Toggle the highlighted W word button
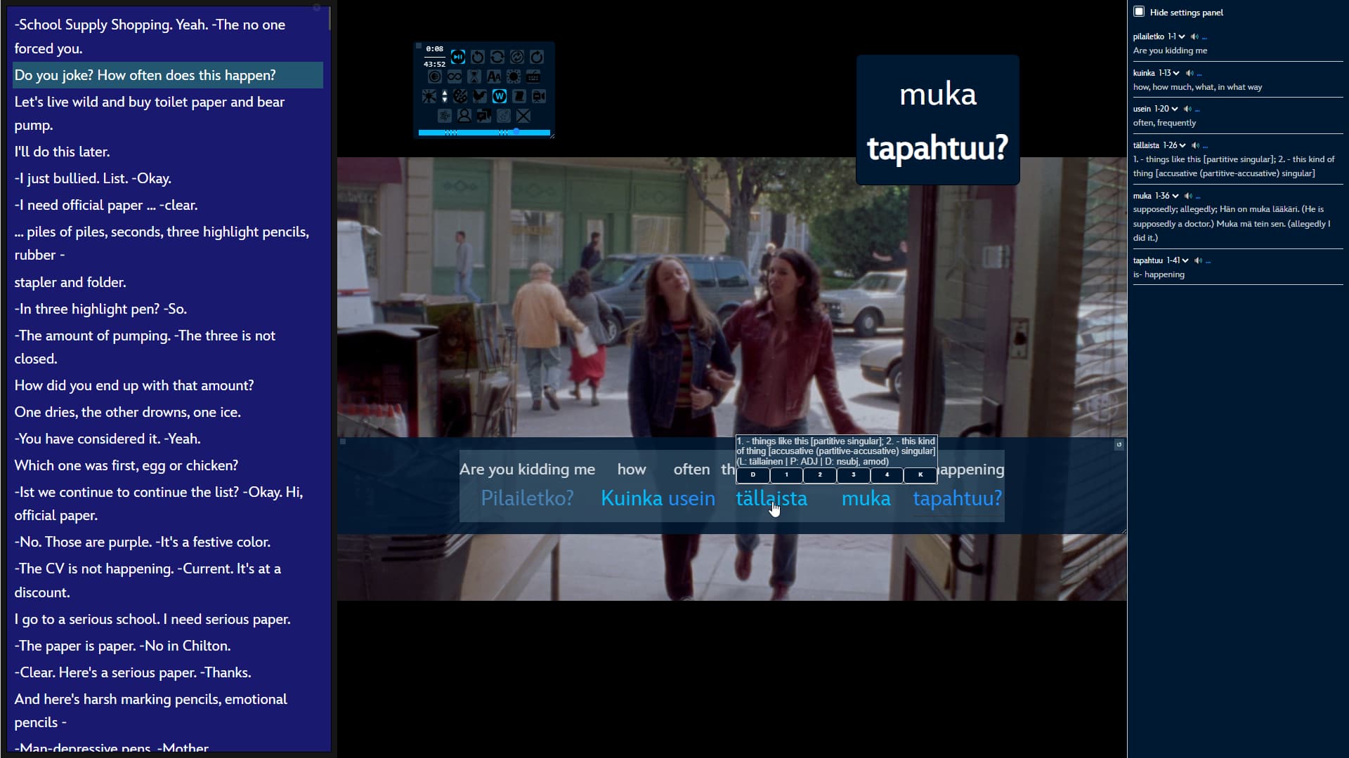 pyautogui.click(x=500, y=96)
